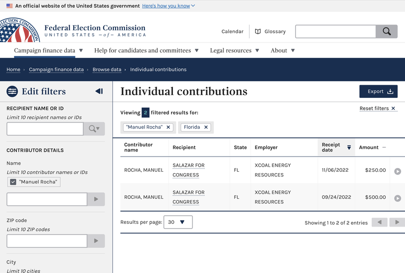Collapse the filters panel with the arrow icon

pyautogui.click(x=99, y=91)
